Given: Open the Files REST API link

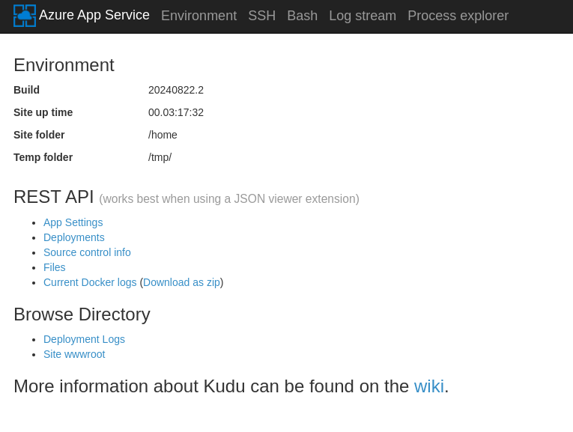Looking at the screenshot, I should coord(55,267).
